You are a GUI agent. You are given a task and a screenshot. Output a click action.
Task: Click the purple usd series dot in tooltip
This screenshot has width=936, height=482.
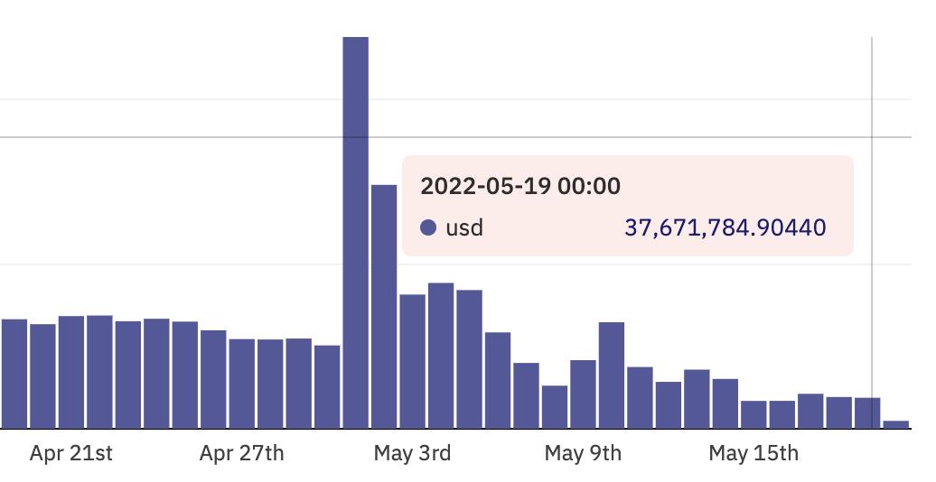429,227
